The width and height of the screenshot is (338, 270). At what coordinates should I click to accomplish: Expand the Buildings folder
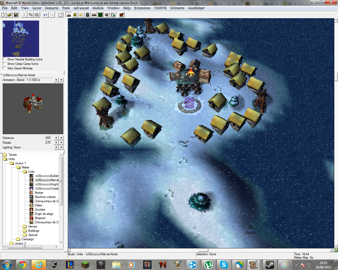point(25,231)
